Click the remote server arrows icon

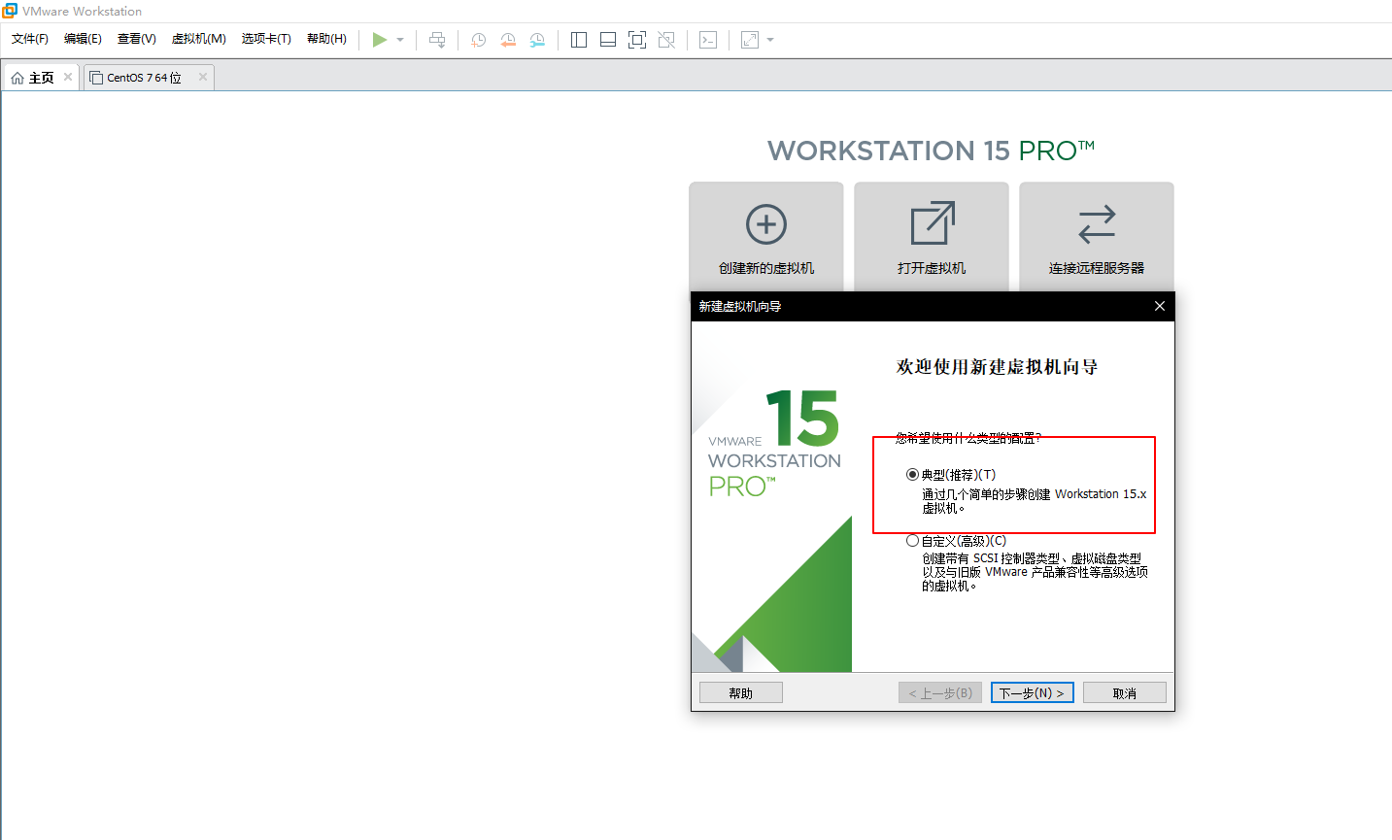click(1097, 224)
